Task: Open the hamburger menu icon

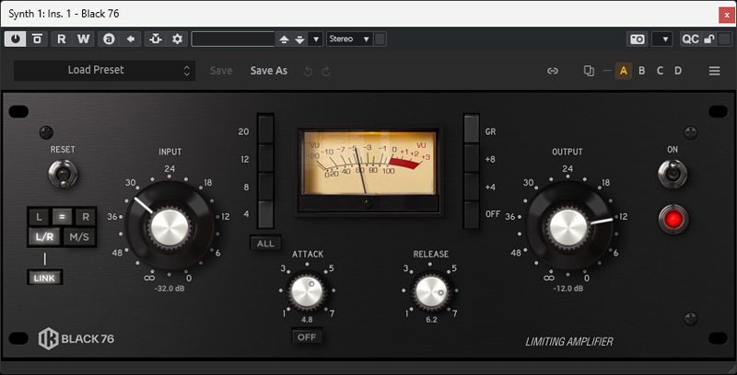Action: click(x=714, y=71)
